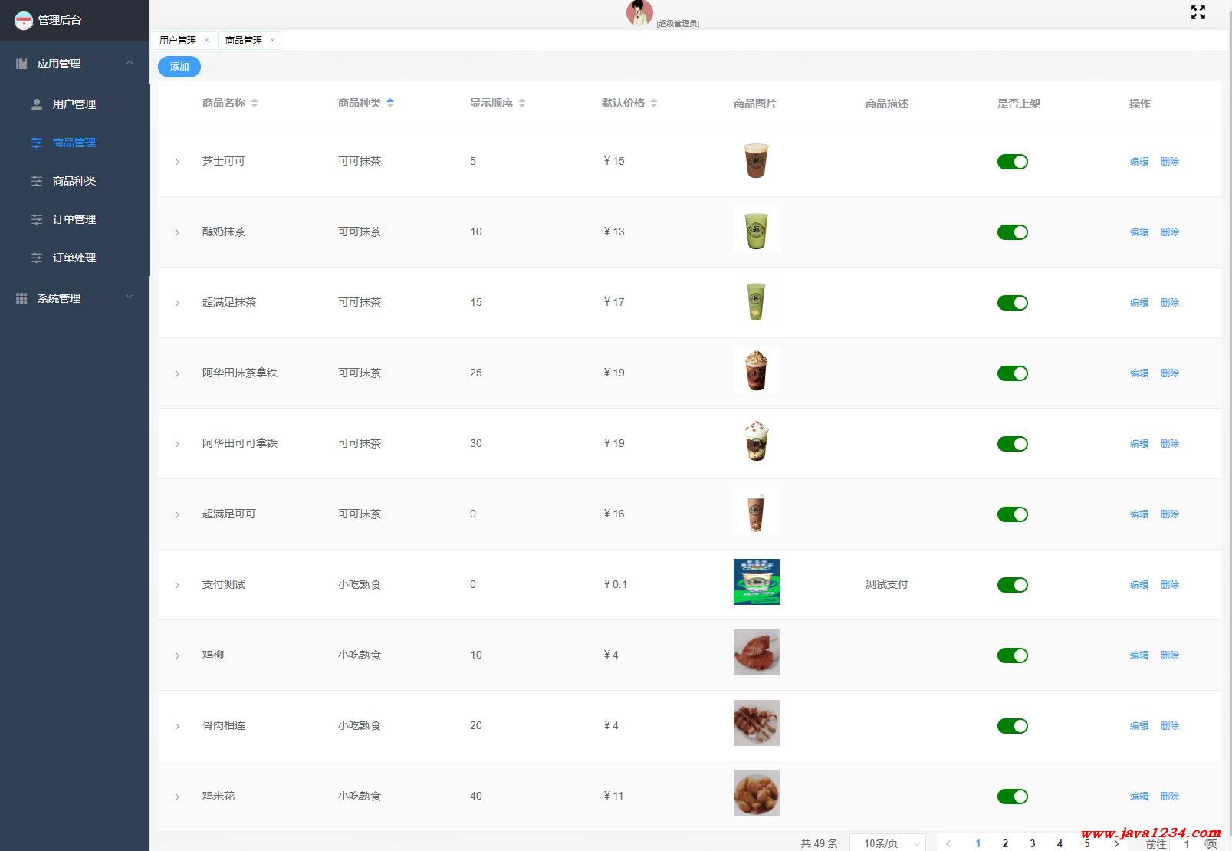This screenshot has height=851, width=1232.
Task: Open 订单管理 in the sidebar
Action: (74, 219)
